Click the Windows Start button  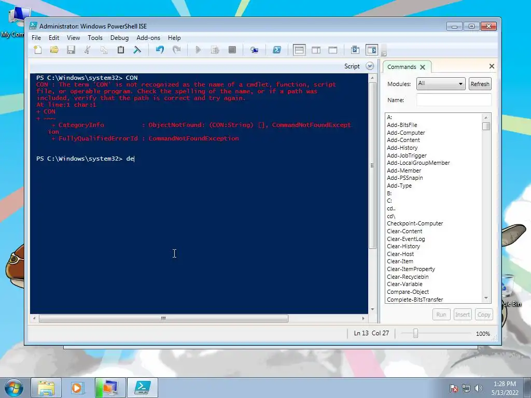click(x=14, y=388)
